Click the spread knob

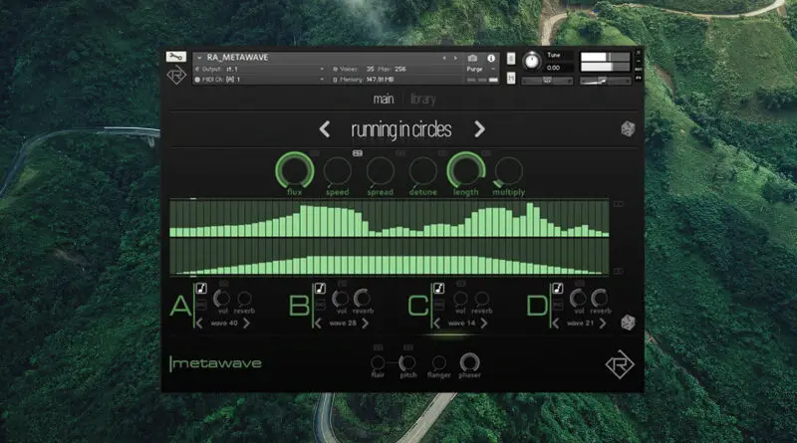coord(381,171)
